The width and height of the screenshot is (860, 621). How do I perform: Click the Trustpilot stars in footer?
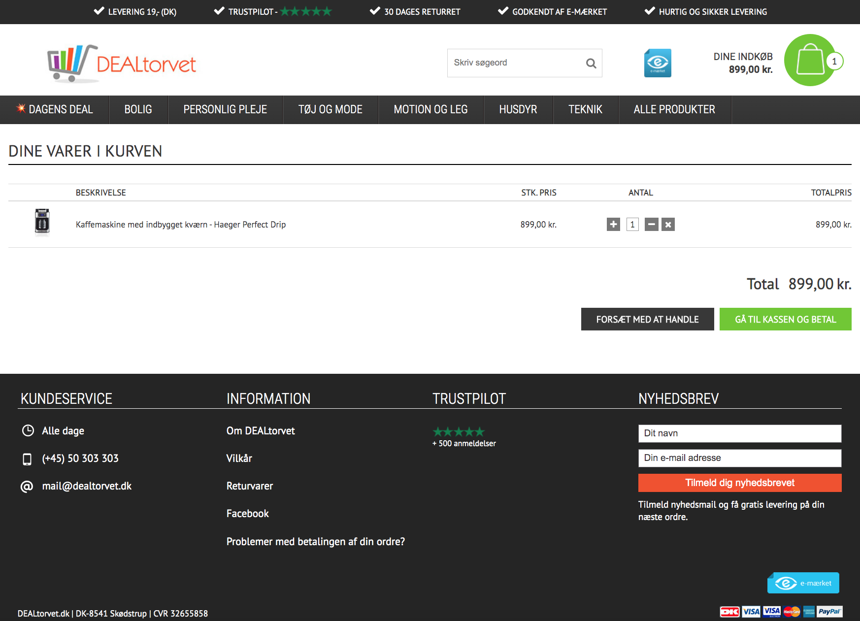(459, 432)
